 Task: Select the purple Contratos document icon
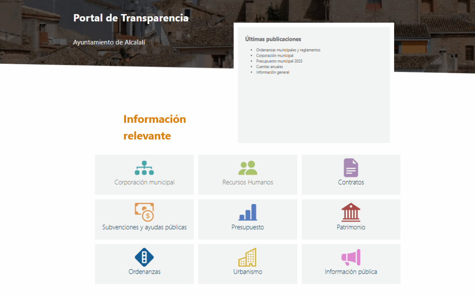coord(351,168)
